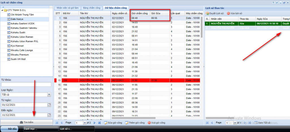Sort by Giờ Sửa column header

(159, 13)
